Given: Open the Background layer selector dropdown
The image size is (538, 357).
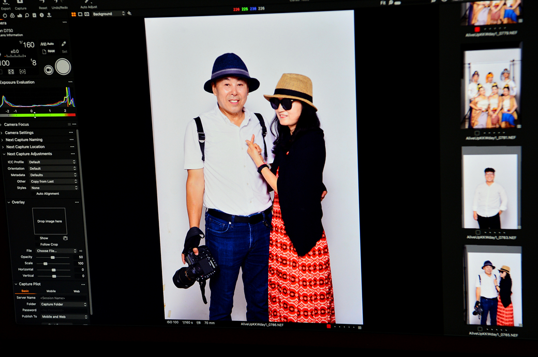Looking at the screenshot, I should (x=109, y=14).
